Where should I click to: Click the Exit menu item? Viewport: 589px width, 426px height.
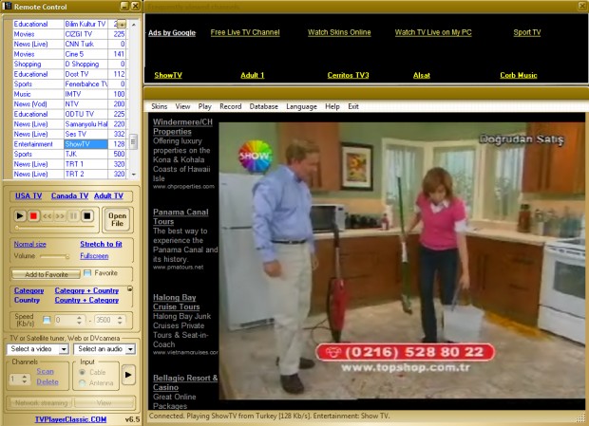(353, 106)
